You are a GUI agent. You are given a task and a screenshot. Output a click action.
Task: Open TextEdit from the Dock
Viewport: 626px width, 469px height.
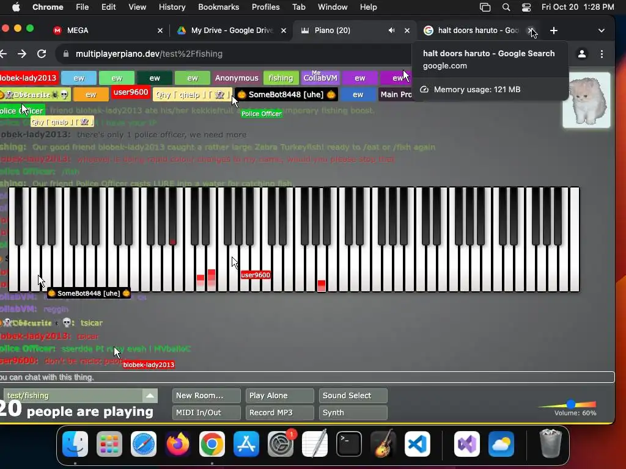(315, 444)
